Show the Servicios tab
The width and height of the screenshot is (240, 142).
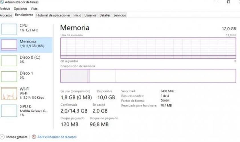tap(120, 15)
